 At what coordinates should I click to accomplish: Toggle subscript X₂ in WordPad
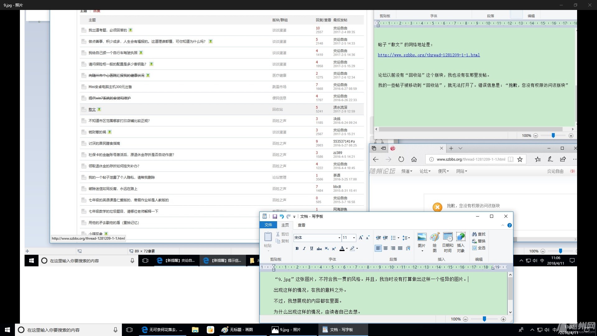point(327,248)
